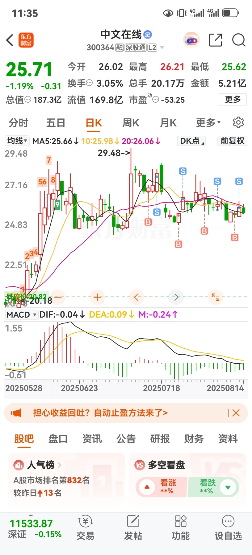
Task: Tap the info icon next to 市盈
Action: click(x=156, y=100)
